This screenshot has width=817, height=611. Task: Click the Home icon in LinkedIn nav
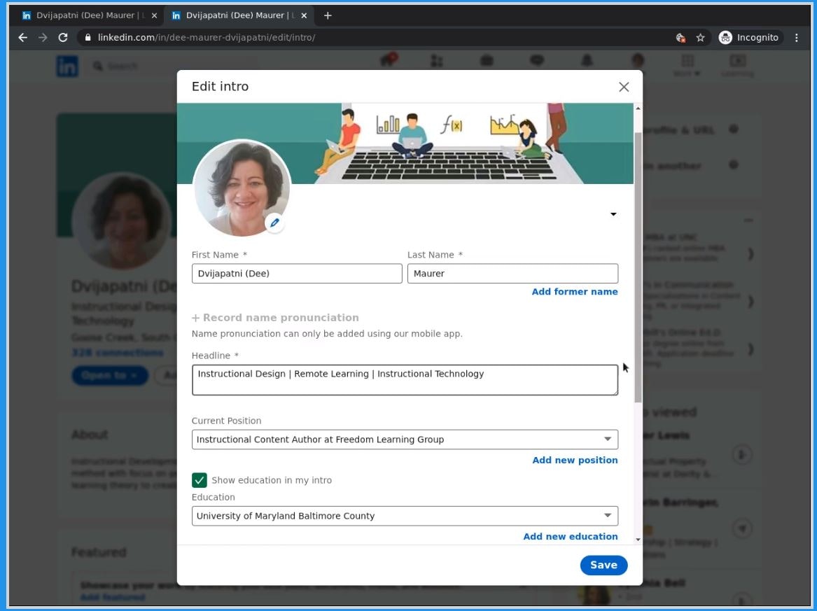(x=389, y=60)
